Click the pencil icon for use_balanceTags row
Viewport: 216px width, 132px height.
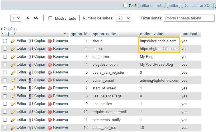click(x=13, y=96)
